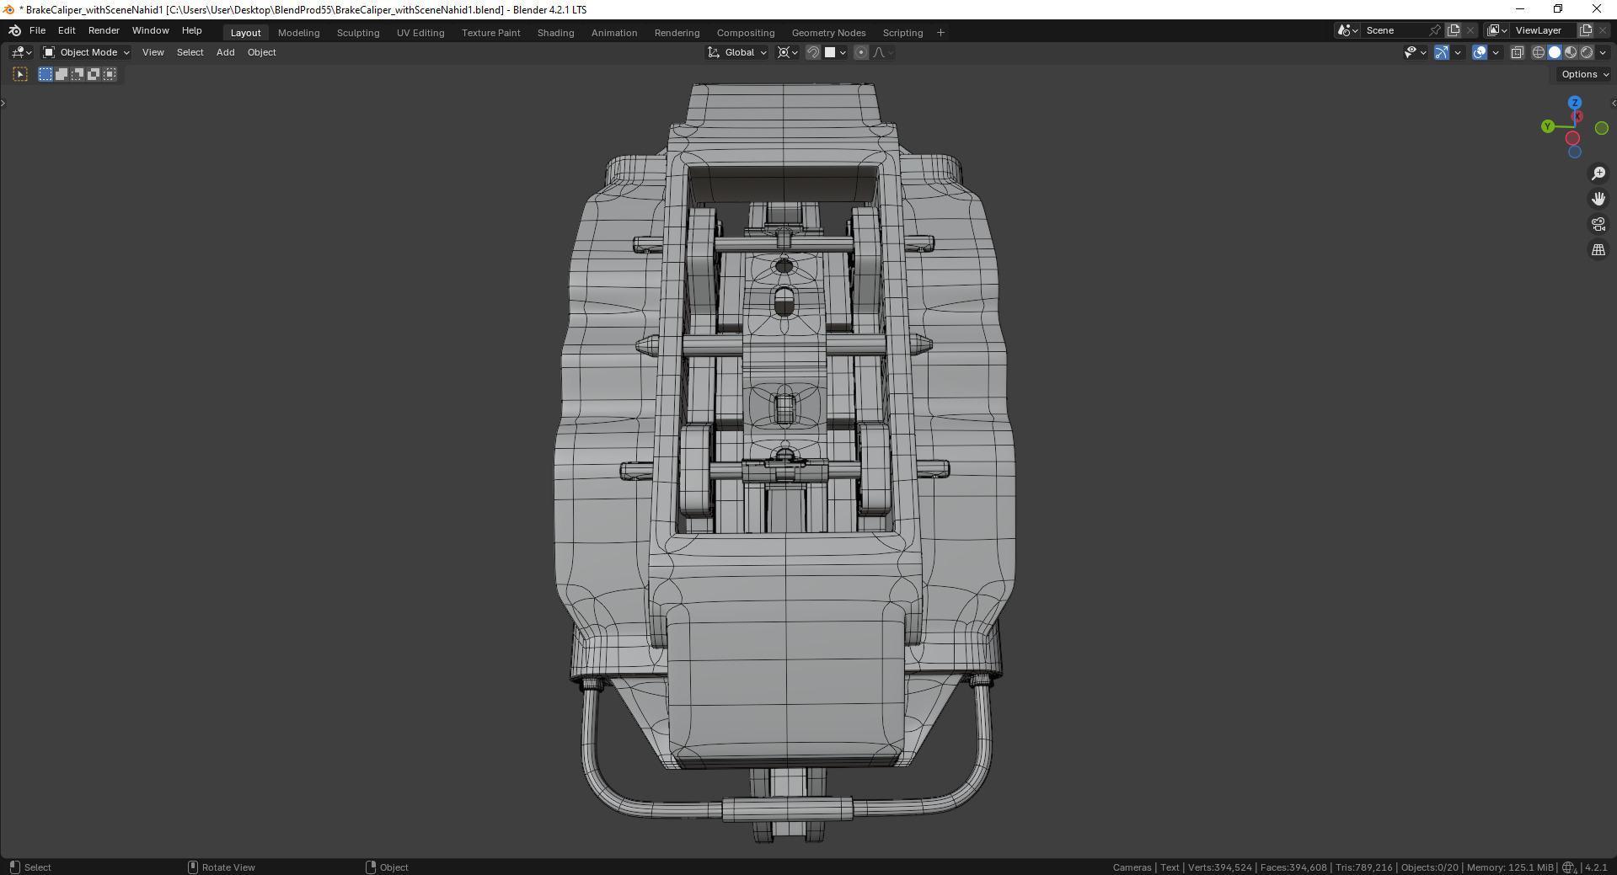
Task: Add a new view layer
Action: coord(1586,30)
